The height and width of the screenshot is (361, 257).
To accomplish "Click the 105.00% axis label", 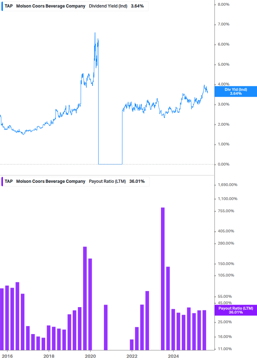I will pos(226,275).
